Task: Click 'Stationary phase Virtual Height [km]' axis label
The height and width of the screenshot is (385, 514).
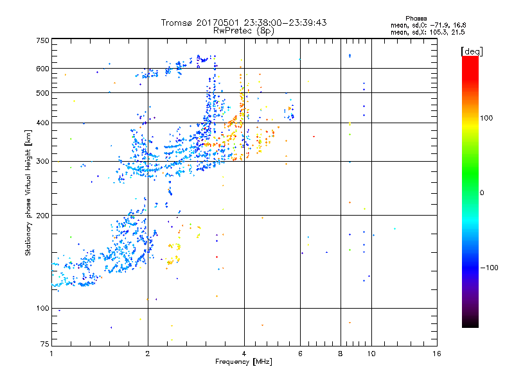Action: tap(28, 193)
